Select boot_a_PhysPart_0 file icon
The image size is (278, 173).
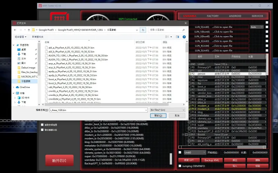(46, 79)
